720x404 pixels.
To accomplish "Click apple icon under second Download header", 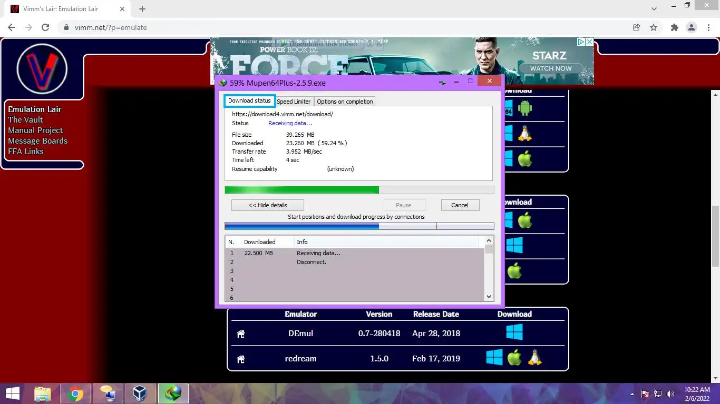I will tap(524, 220).
